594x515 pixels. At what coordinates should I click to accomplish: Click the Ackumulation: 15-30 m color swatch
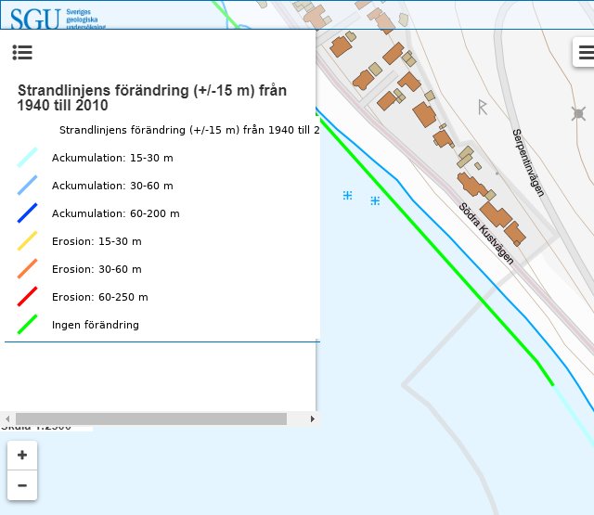[27, 157]
